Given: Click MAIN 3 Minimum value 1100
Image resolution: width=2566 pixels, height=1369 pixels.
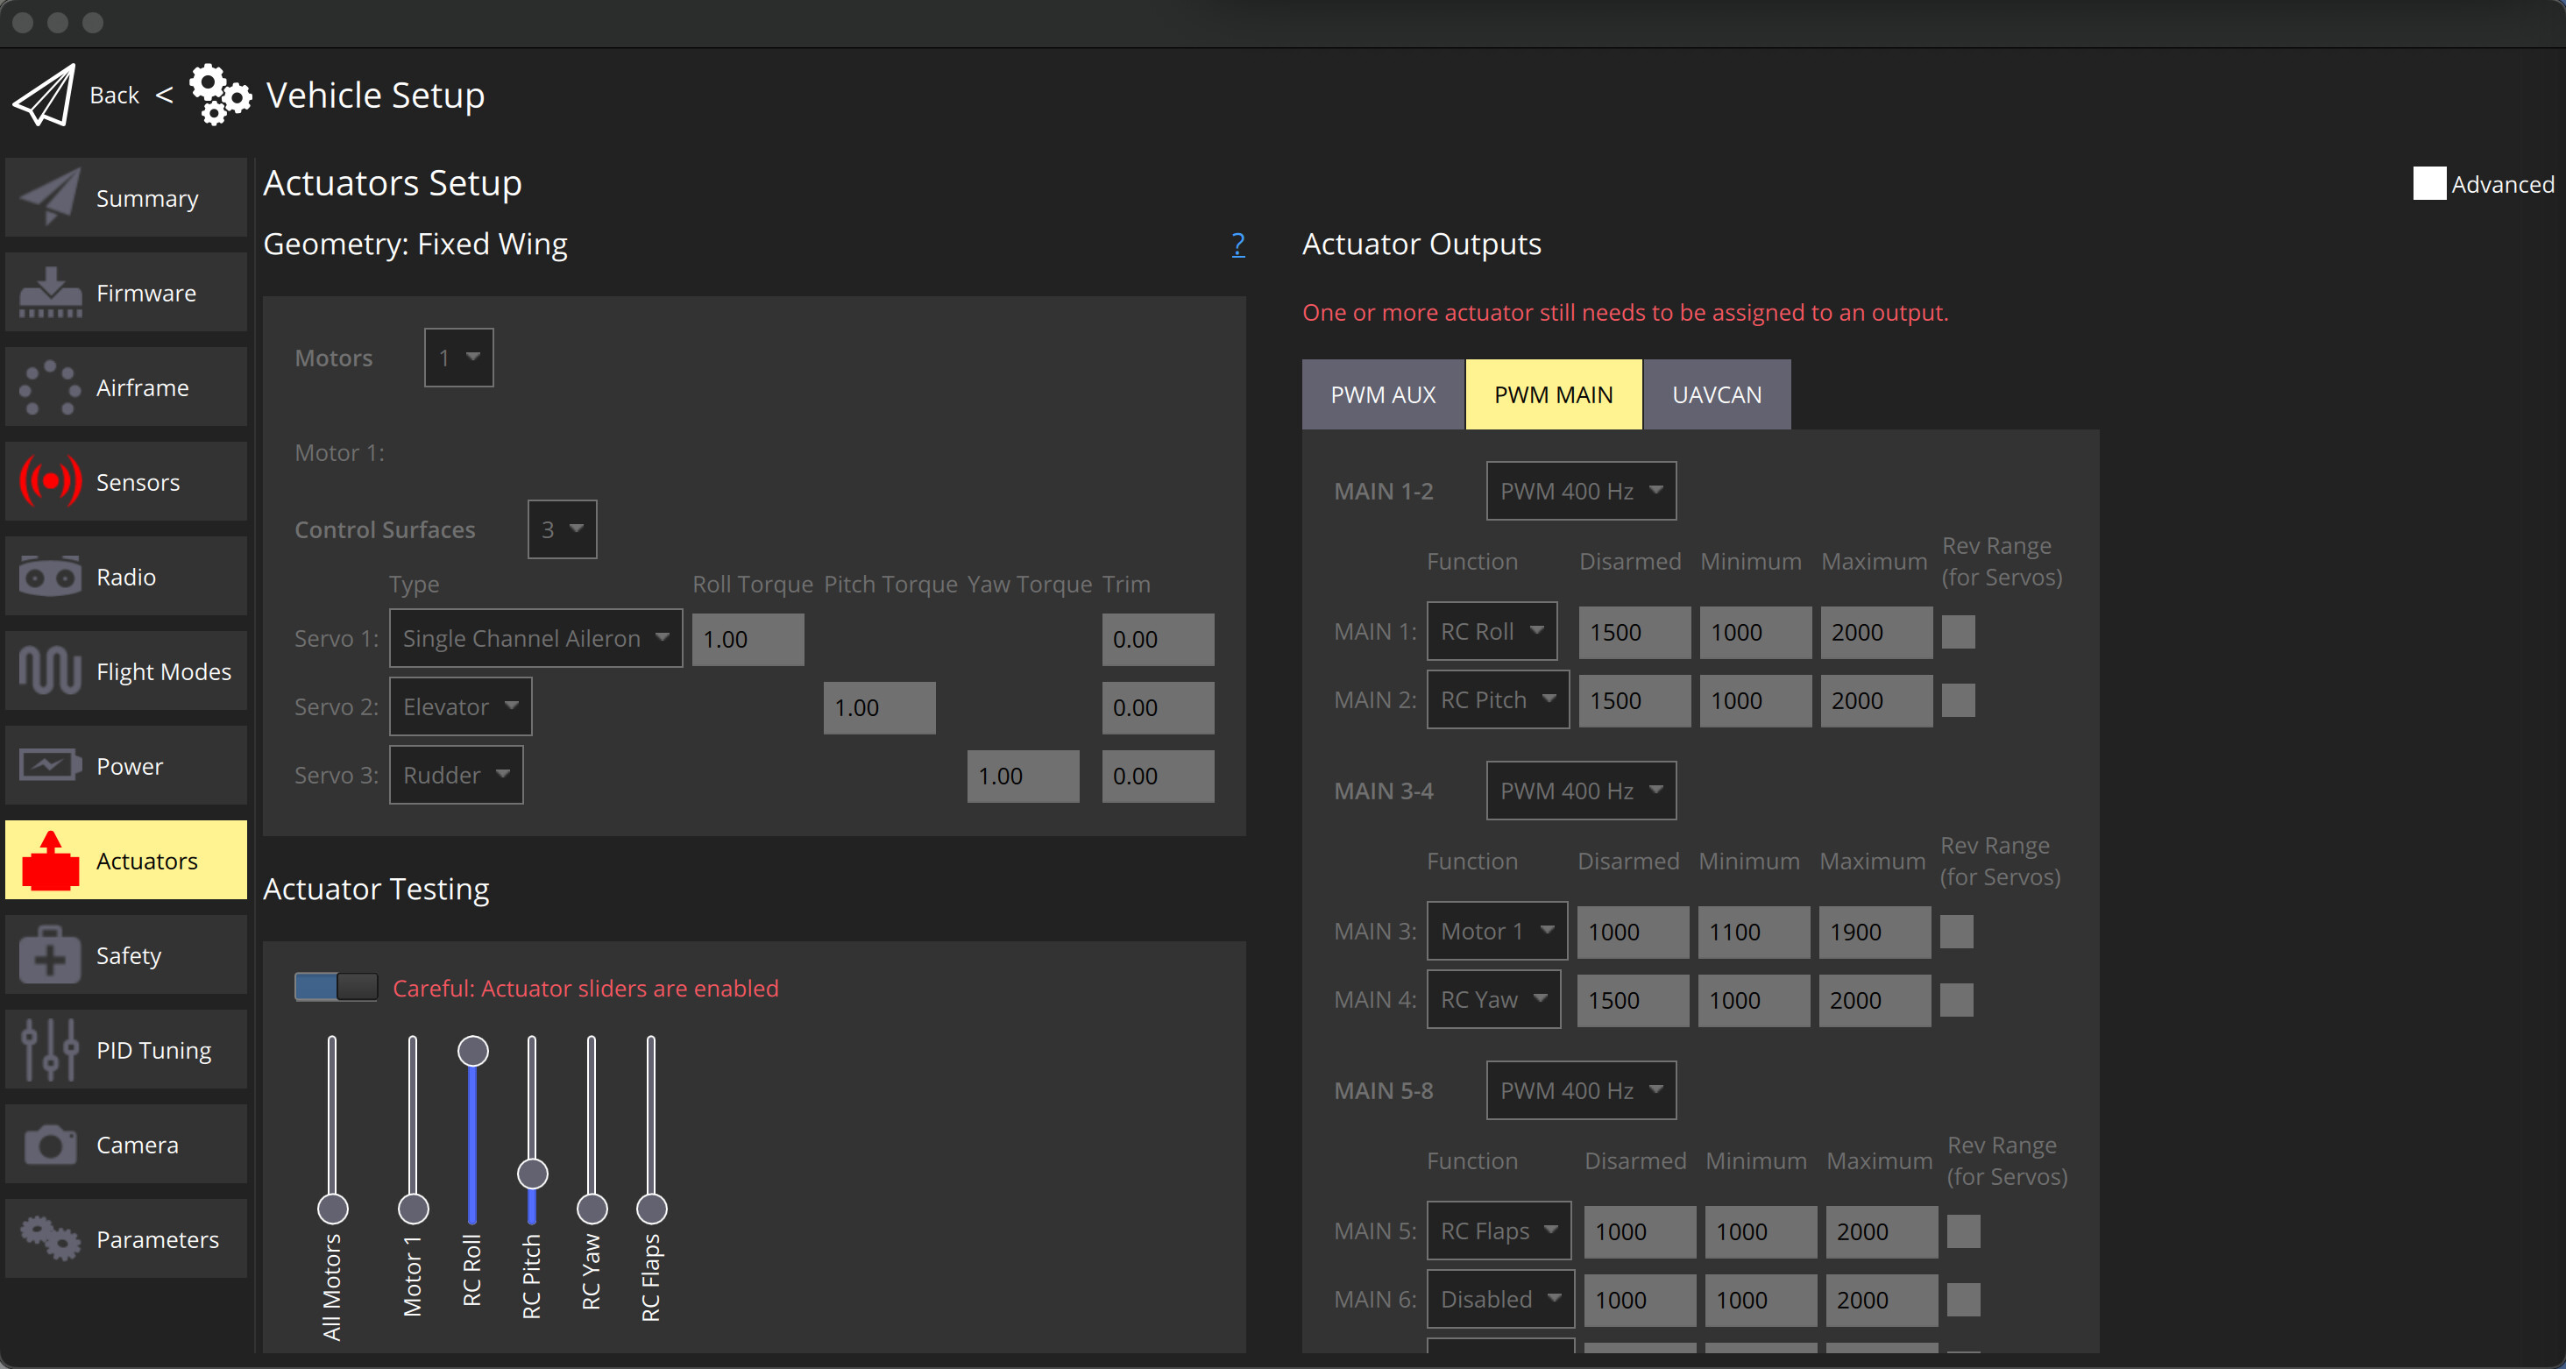Looking at the screenshot, I should point(1753,932).
